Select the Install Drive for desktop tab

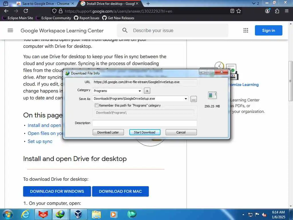pos(110,3)
